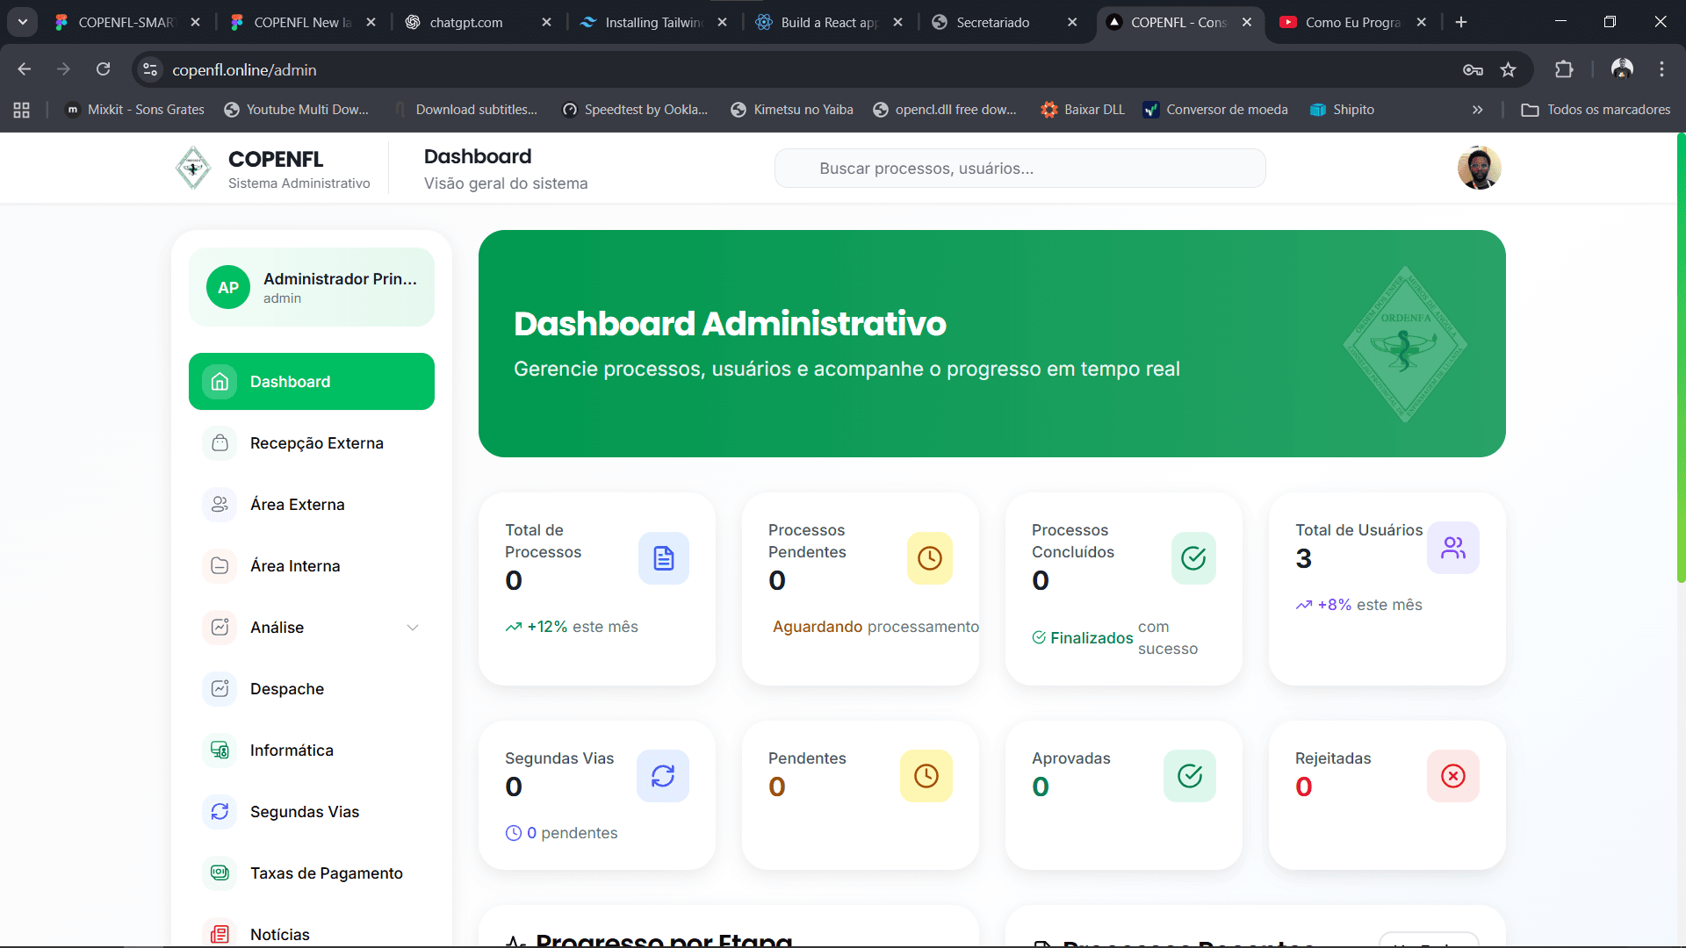Viewport: 1686px width, 948px height.
Task: Open the browser extensions puzzle icon
Action: [1564, 69]
